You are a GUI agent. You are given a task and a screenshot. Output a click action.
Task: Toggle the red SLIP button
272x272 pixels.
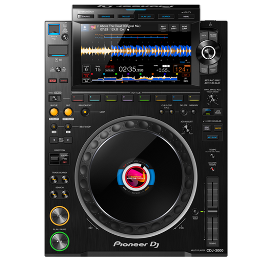[x=53, y=81]
